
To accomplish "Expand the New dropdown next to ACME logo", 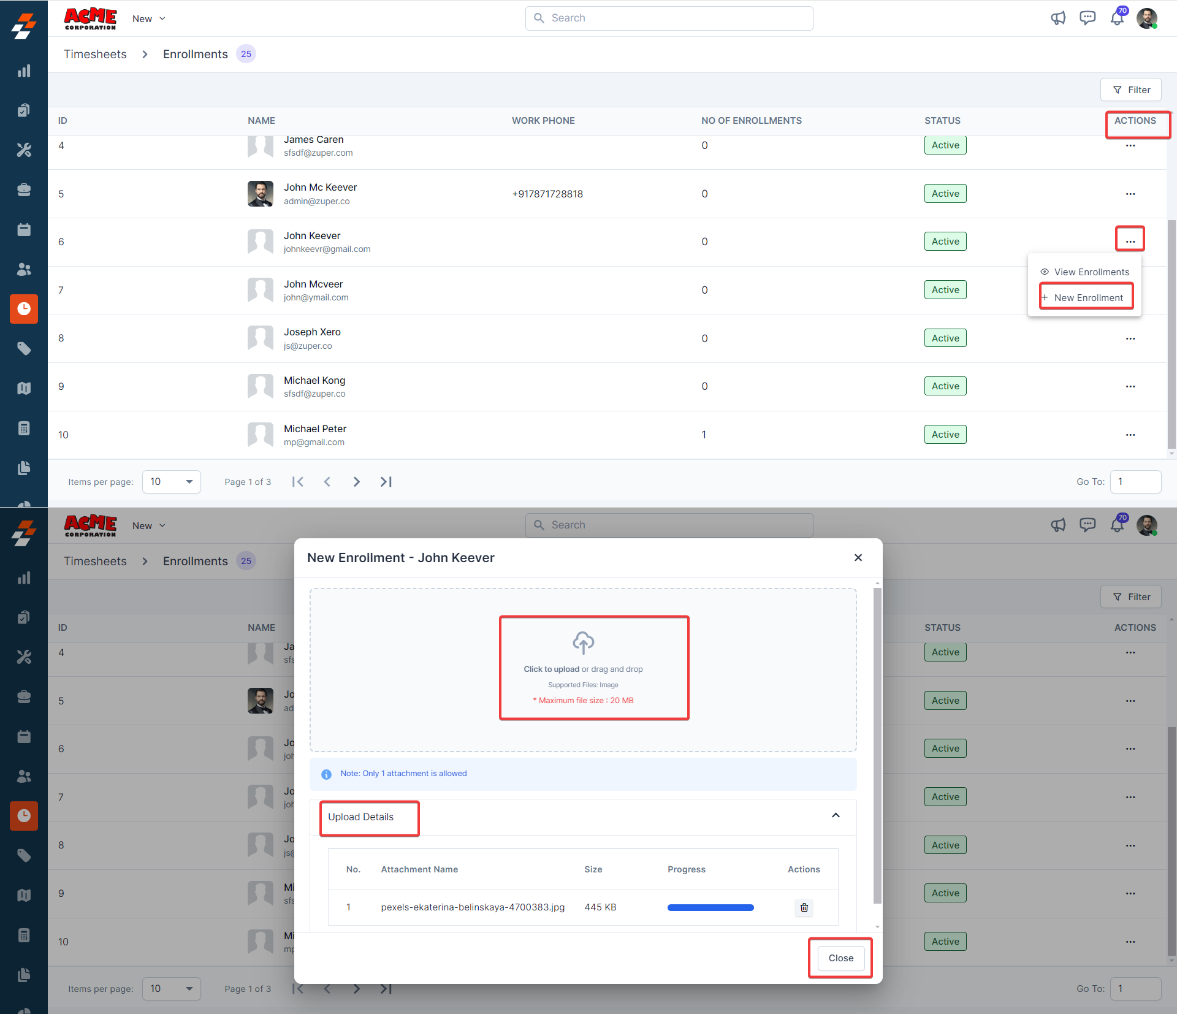I will [149, 19].
